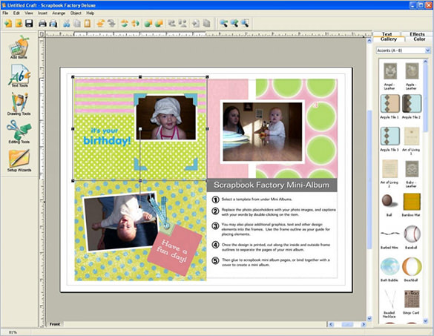Click the Print toolbar icon

click(42, 23)
